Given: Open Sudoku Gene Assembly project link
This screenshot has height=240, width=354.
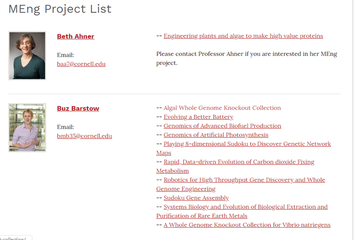Looking at the screenshot, I should pos(196,198).
